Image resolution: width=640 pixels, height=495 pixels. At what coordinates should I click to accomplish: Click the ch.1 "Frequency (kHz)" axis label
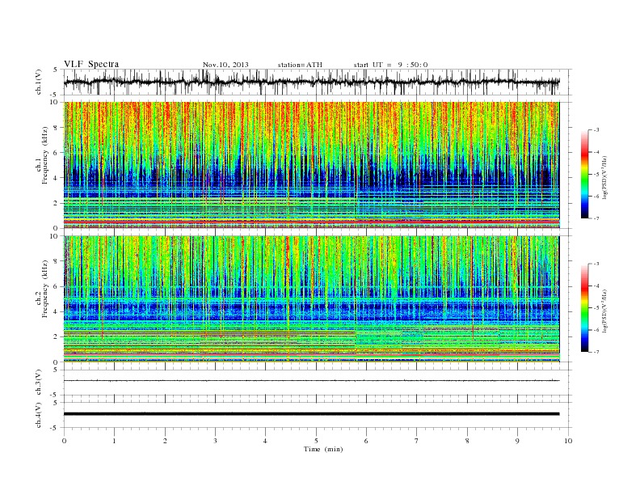pyautogui.click(x=45, y=155)
